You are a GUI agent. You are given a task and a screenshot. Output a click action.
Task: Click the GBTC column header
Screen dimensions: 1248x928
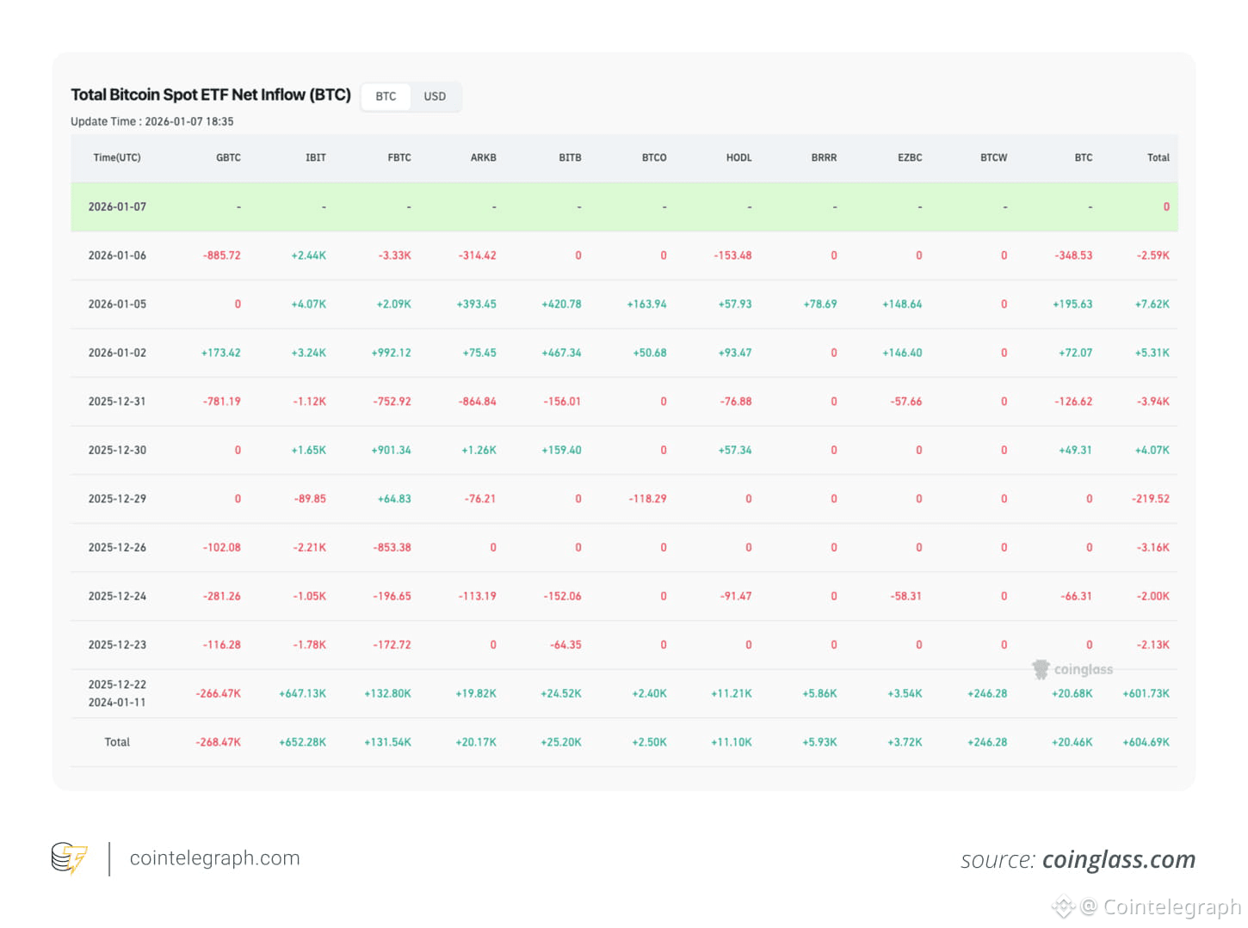(228, 157)
